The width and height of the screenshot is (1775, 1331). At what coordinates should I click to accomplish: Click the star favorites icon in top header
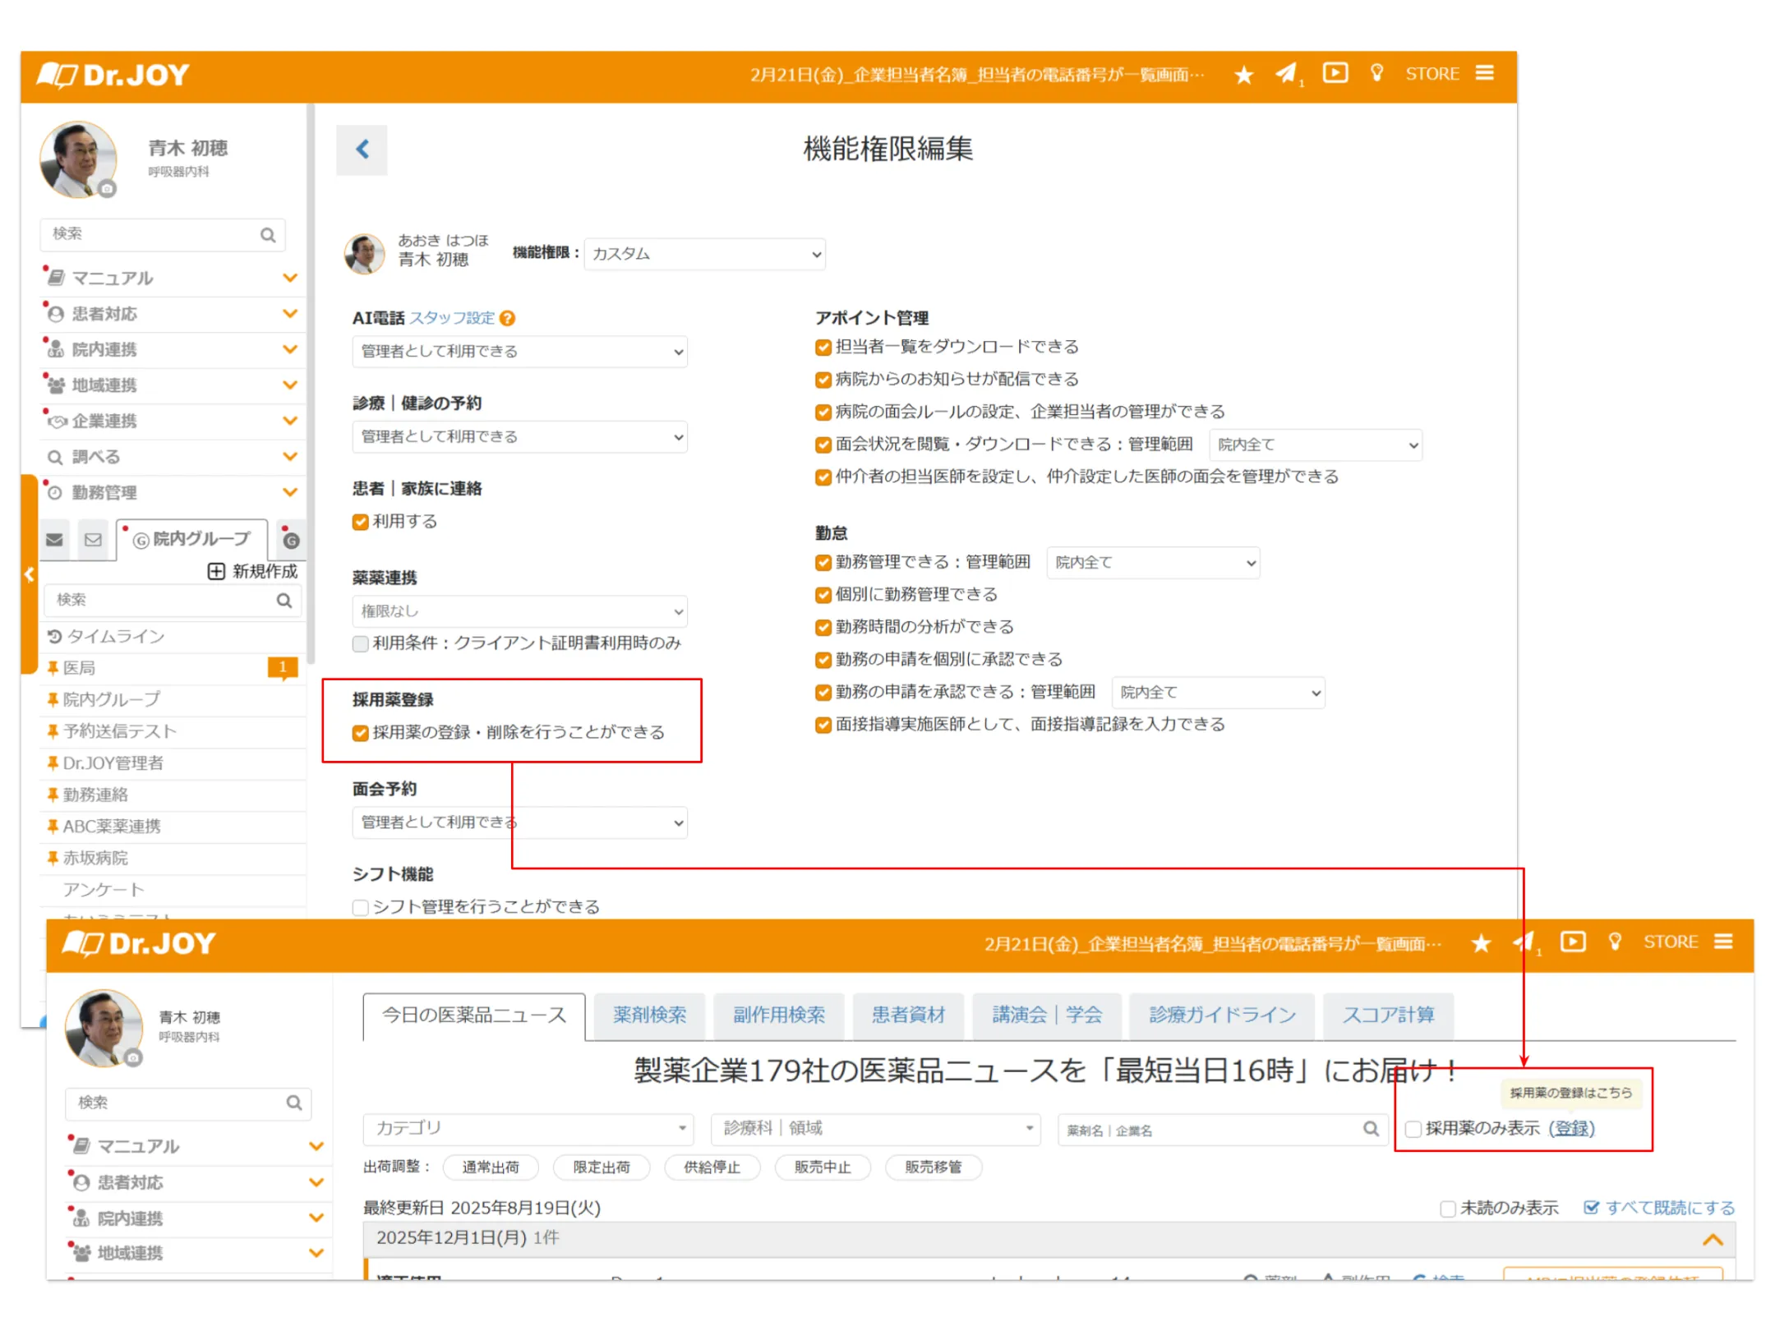tap(1243, 75)
